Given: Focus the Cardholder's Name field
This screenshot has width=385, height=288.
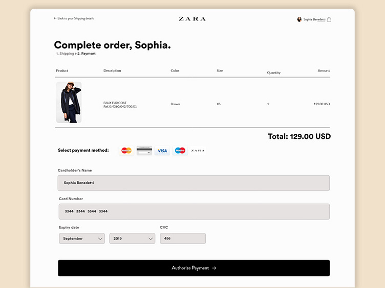Looking at the screenshot, I should tap(194, 183).
